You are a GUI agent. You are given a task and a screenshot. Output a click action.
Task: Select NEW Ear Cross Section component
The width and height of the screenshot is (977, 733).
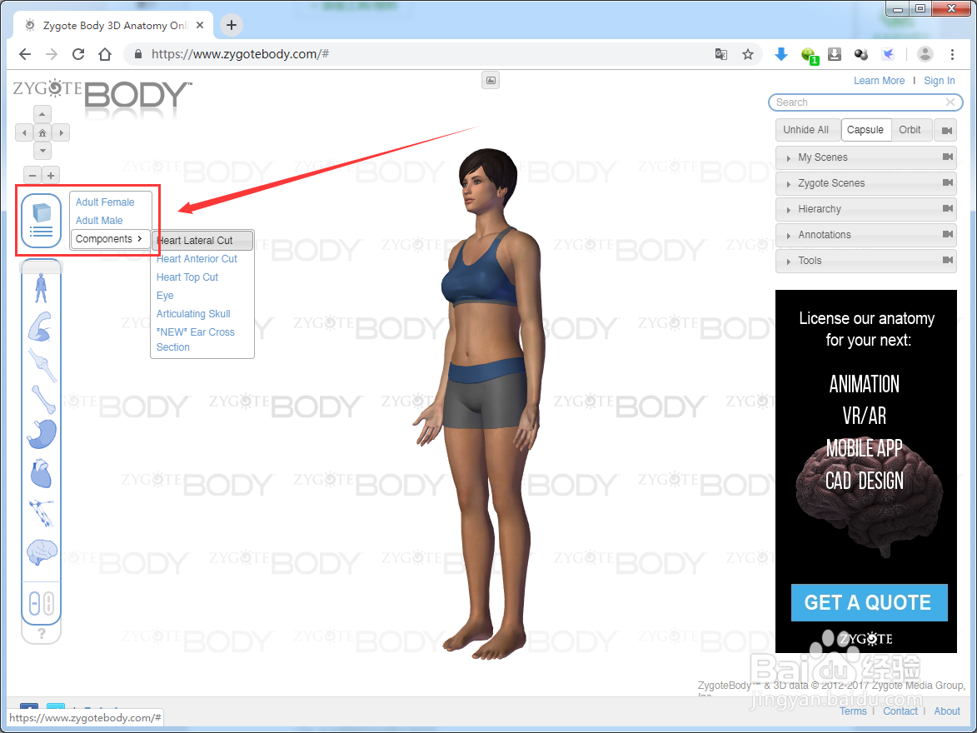[x=196, y=340]
